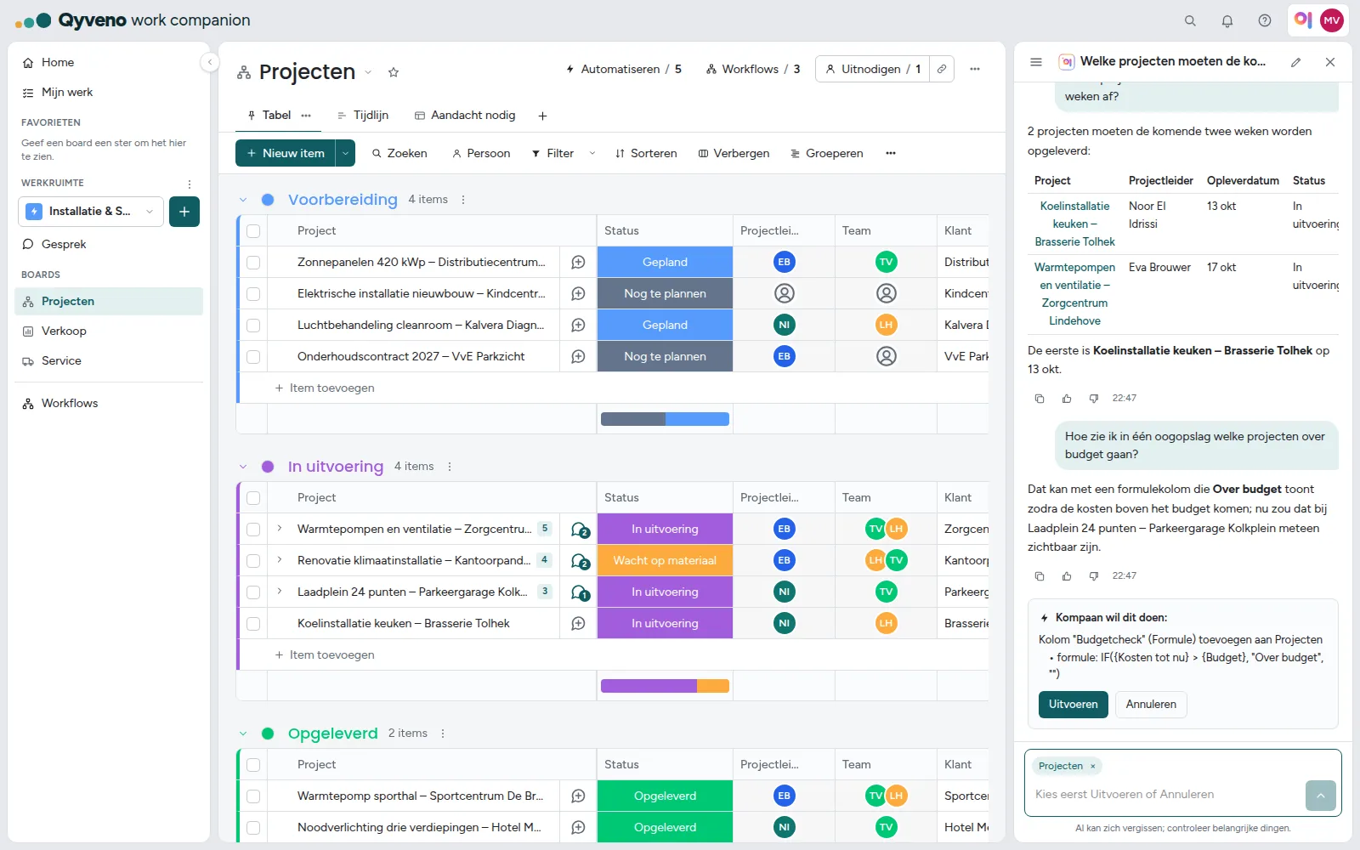Open Nieuw item dropdown arrow

345,153
